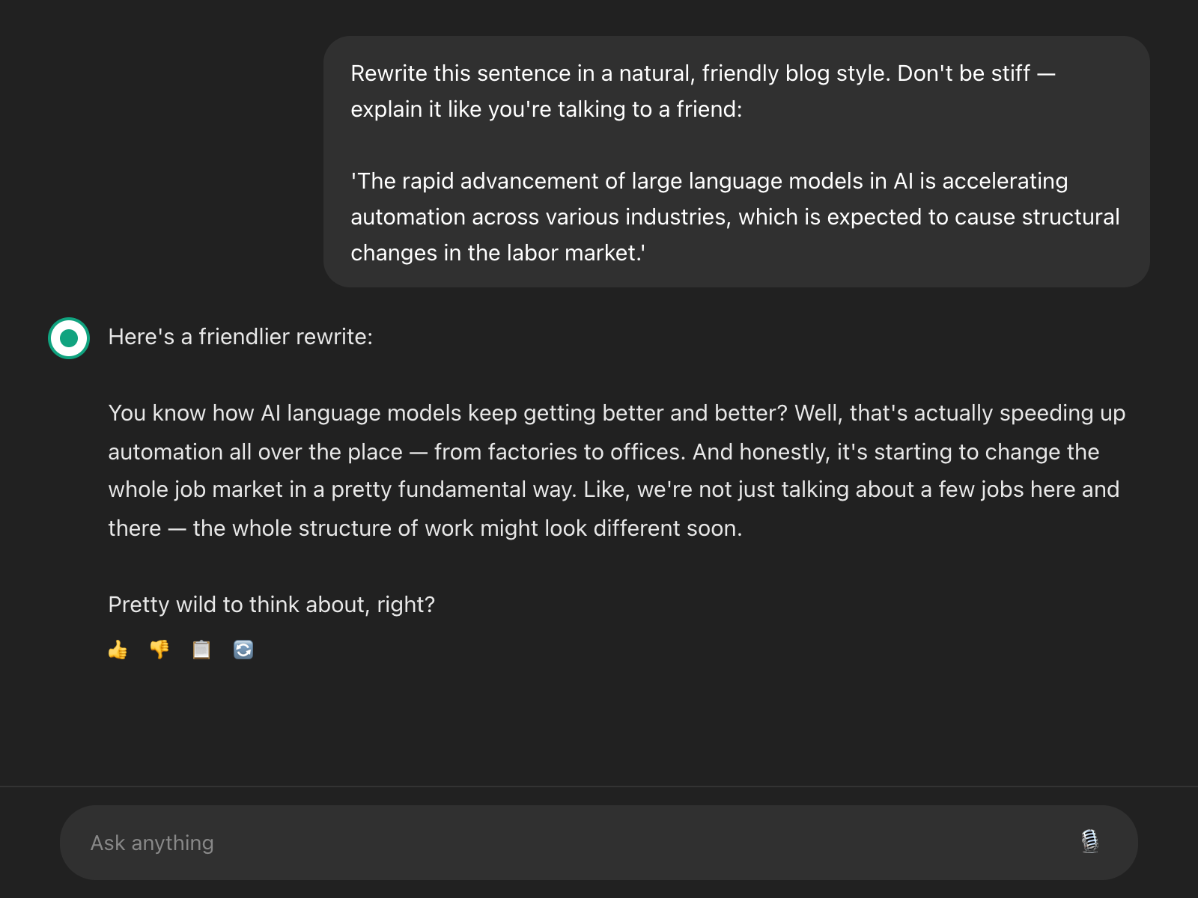
Task: Click the prompt line starting "explain it like"
Action: coord(546,109)
